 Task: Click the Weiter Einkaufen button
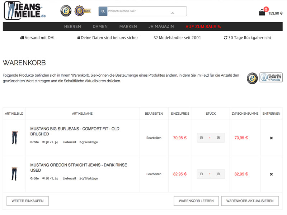click(28, 201)
